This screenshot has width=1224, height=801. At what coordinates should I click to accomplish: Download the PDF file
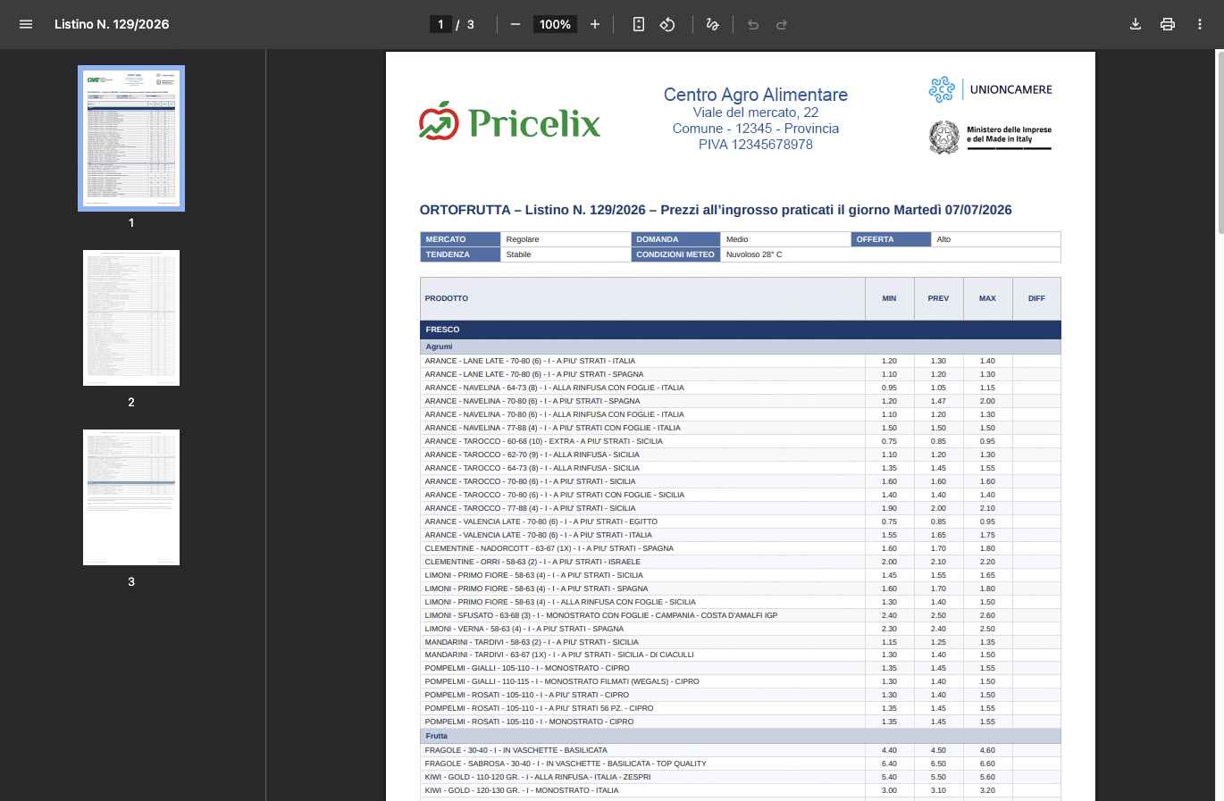coord(1136,24)
